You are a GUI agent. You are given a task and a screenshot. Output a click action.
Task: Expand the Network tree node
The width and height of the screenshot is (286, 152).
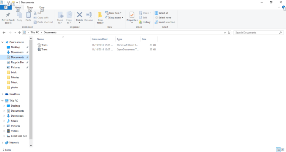3,142
